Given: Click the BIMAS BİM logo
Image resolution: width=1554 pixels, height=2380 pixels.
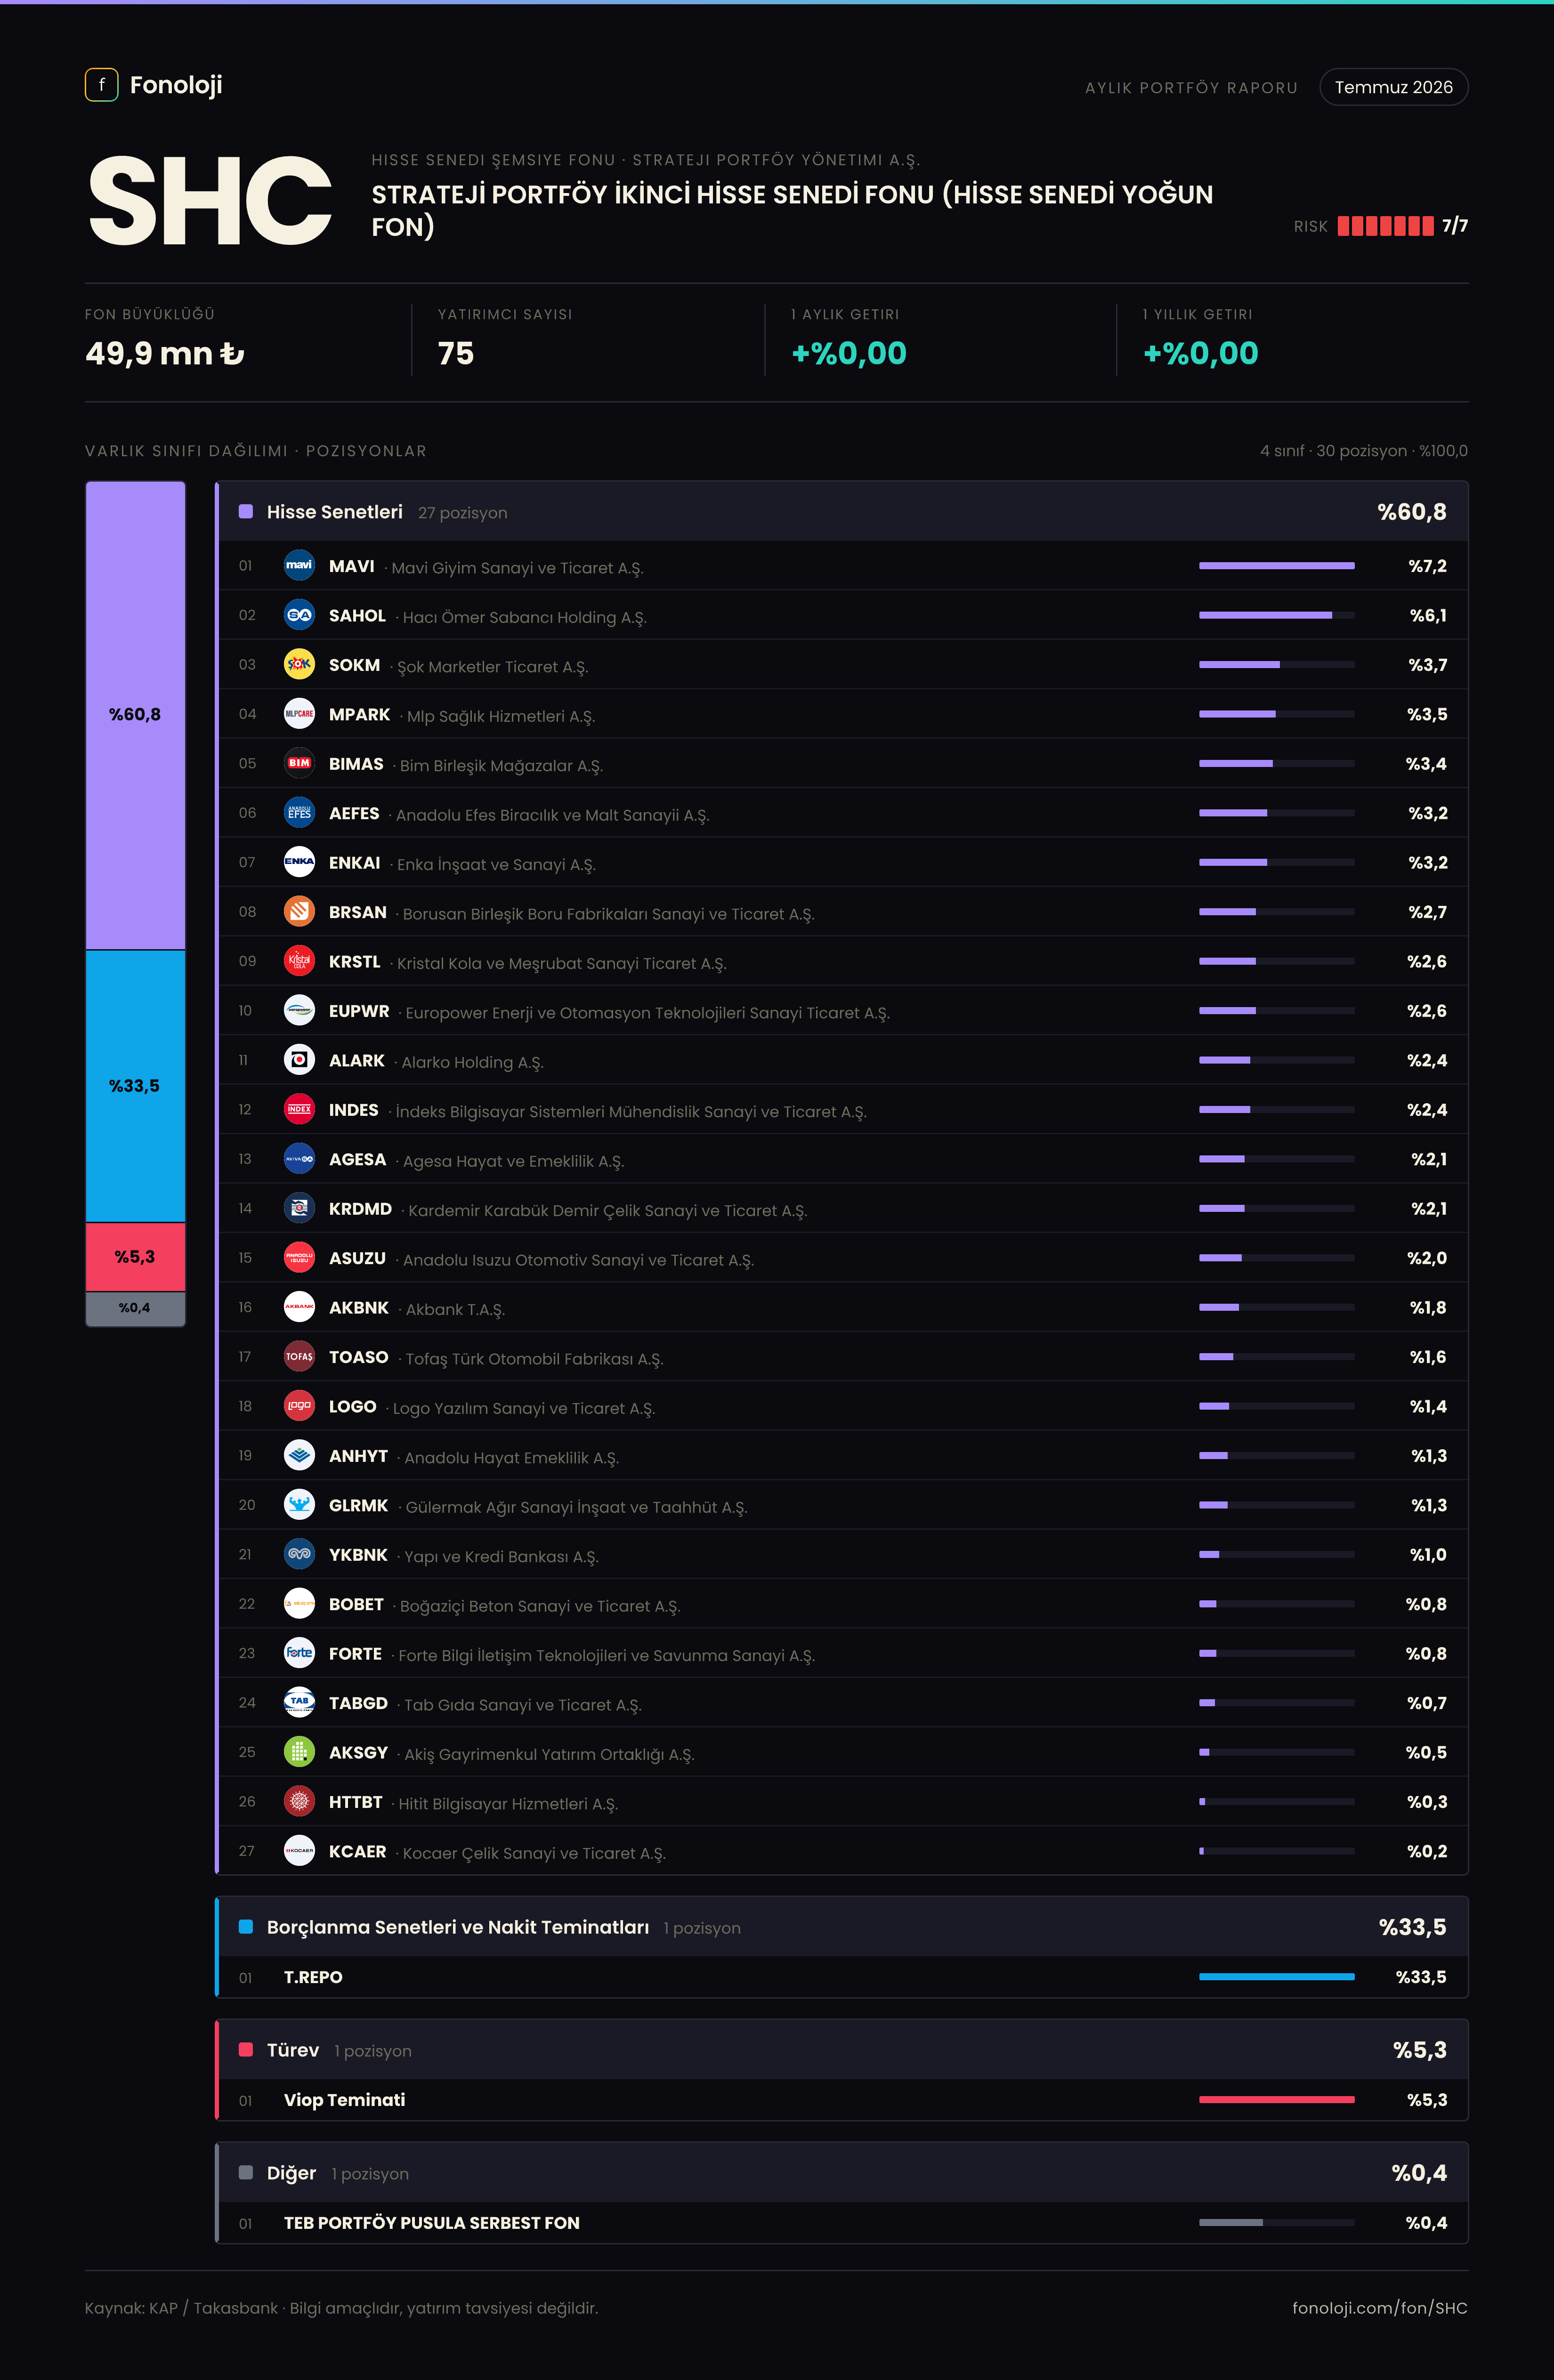Looking at the screenshot, I should click(x=299, y=763).
